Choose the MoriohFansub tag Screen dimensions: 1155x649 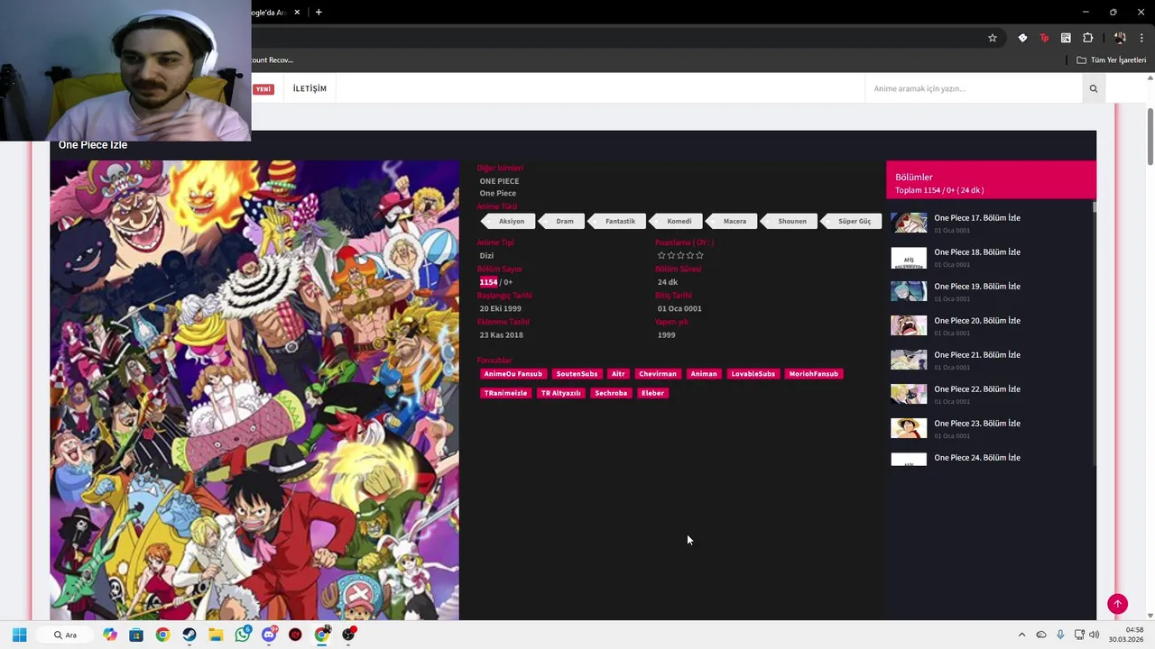pos(814,373)
